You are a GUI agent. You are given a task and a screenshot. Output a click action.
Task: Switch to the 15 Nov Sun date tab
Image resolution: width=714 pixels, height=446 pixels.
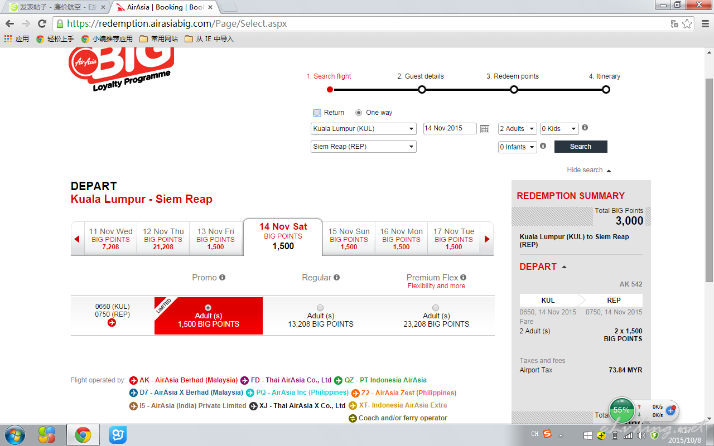(349, 239)
